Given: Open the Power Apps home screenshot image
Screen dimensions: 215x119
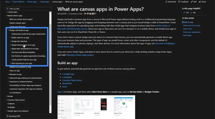Looking at the screenshot, I should (96, 107).
